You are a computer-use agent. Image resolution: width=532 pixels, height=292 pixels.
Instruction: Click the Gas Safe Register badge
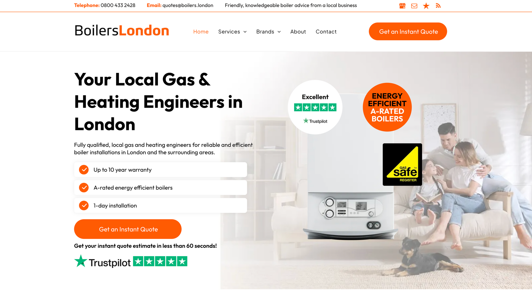(x=402, y=164)
